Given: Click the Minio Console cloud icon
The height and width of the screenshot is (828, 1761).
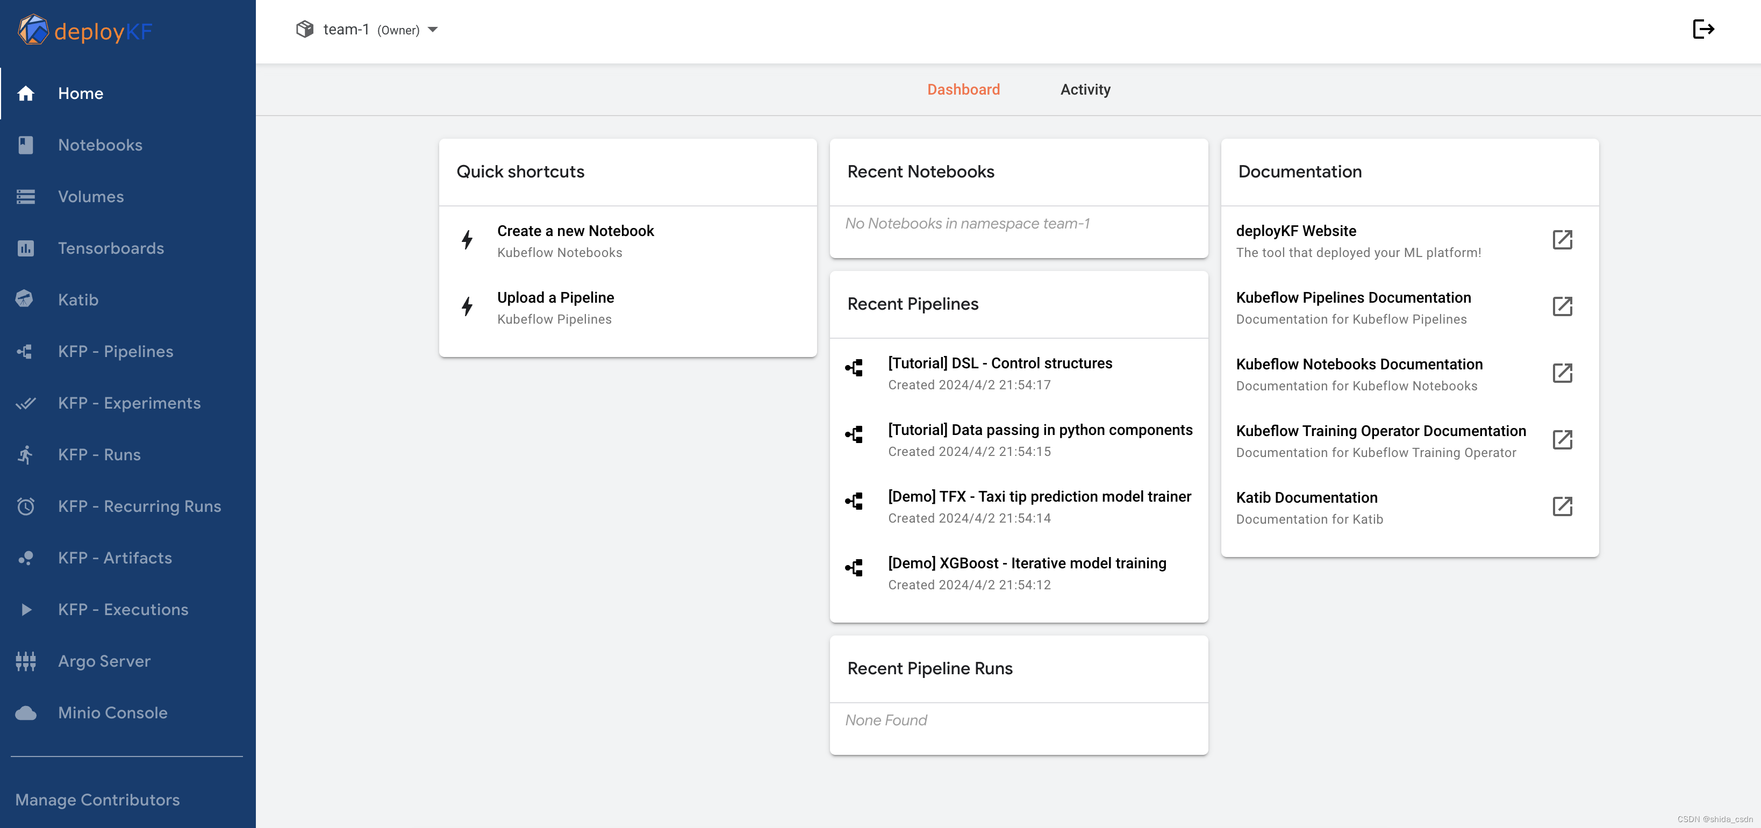Looking at the screenshot, I should click(x=26, y=713).
